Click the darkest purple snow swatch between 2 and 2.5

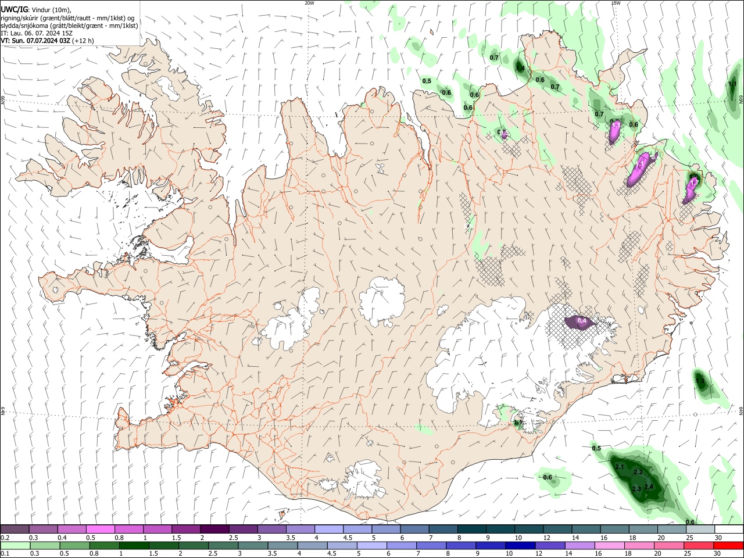pyautogui.click(x=214, y=530)
